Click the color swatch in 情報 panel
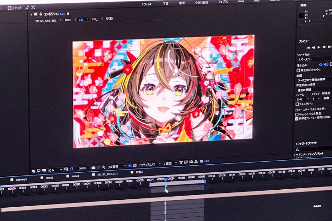This screenshot has width=332, height=221. (x=301, y=16)
